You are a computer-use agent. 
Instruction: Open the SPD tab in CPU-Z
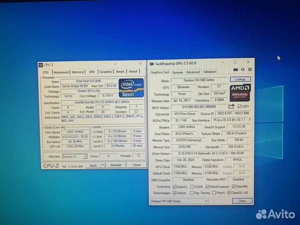click(x=92, y=72)
